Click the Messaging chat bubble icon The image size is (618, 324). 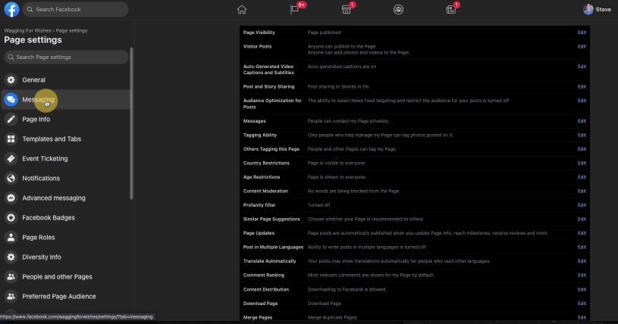click(x=11, y=100)
